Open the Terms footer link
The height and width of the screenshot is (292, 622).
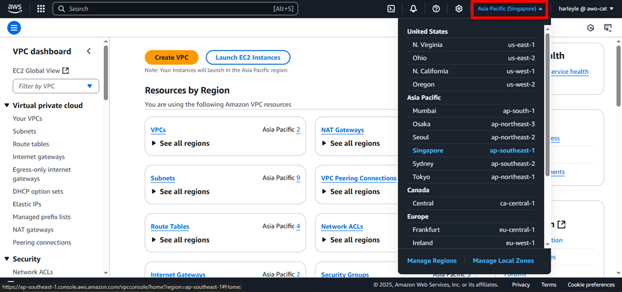click(x=549, y=285)
